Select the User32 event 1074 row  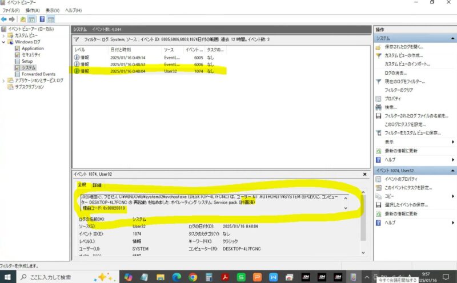149,71
